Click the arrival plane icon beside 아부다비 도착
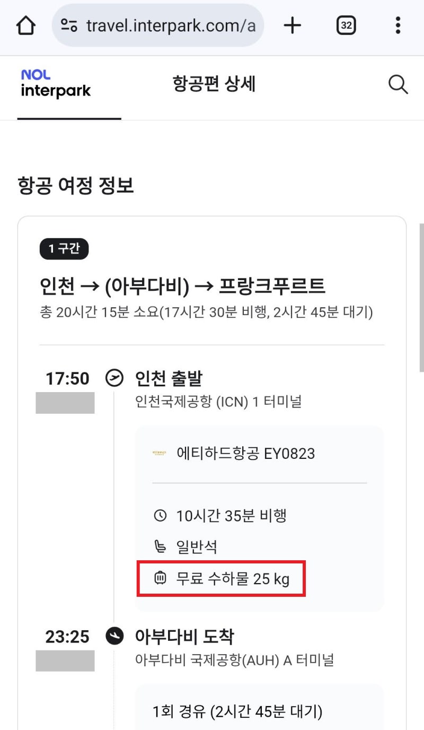The width and height of the screenshot is (424, 730). click(x=114, y=636)
